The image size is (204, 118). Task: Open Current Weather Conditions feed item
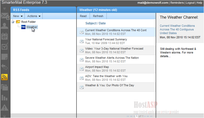click(x=116, y=32)
